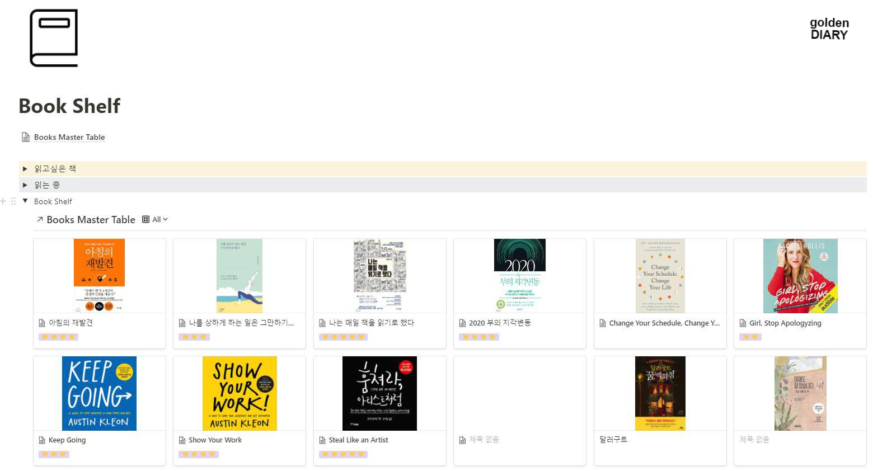Open the 제목 없음 card with page icon
The width and height of the screenshot is (873, 471).
(x=520, y=411)
